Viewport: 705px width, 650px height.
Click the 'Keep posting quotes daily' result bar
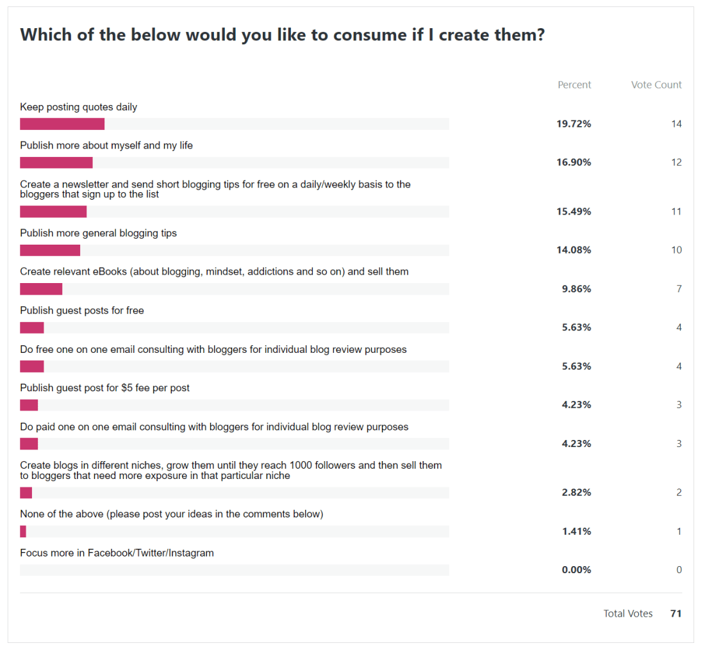click(234, 124)
